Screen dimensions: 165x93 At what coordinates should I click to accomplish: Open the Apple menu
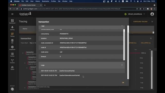point(11,1)
